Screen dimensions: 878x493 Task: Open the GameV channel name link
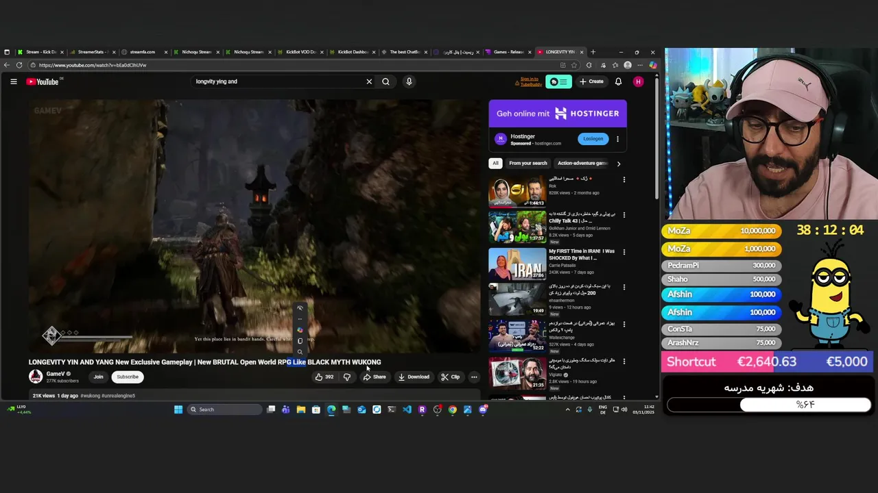tap(56, 374)
